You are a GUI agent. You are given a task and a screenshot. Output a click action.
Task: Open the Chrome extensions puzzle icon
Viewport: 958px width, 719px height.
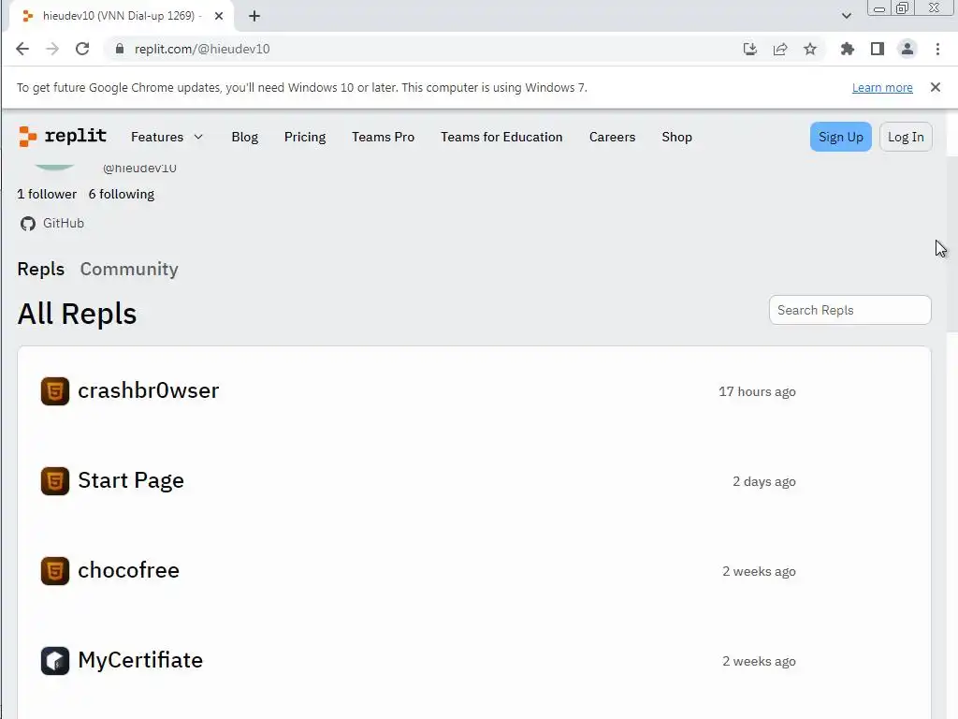coord(848,49)
